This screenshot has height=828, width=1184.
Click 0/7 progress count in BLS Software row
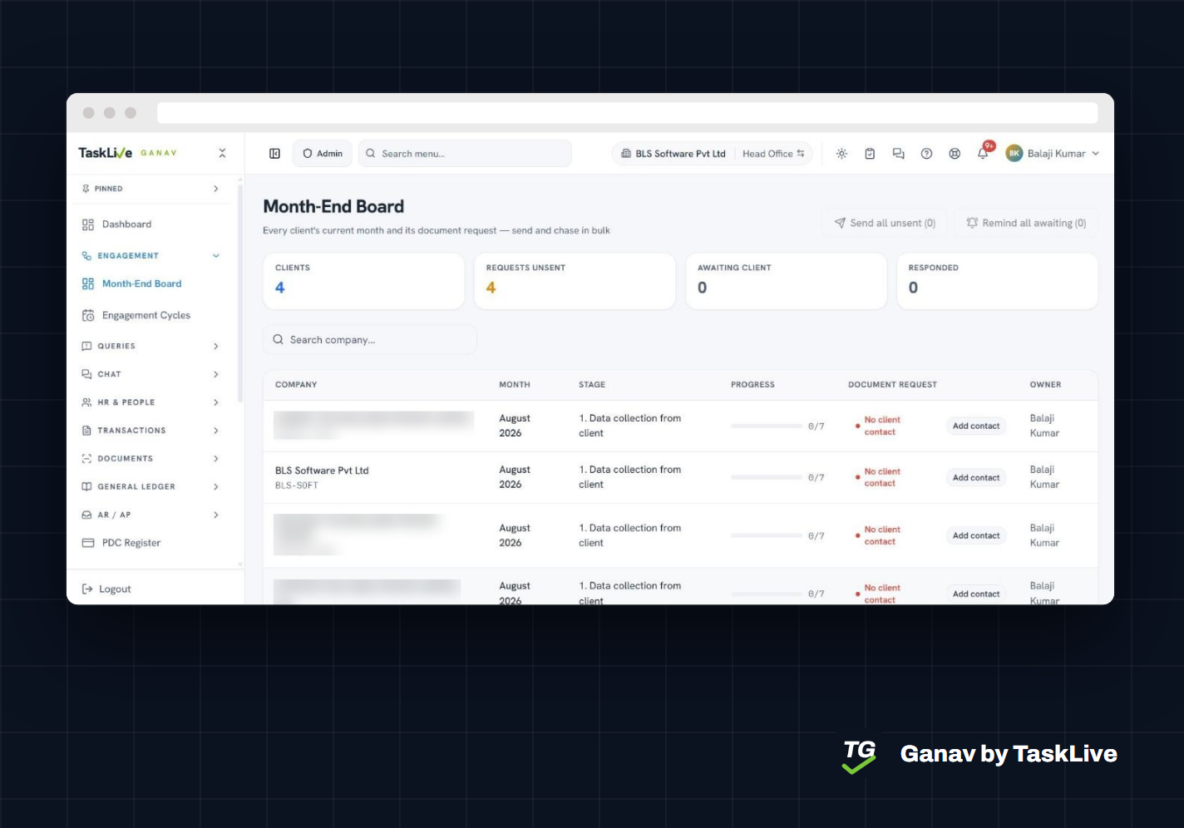tap(816, 478)
